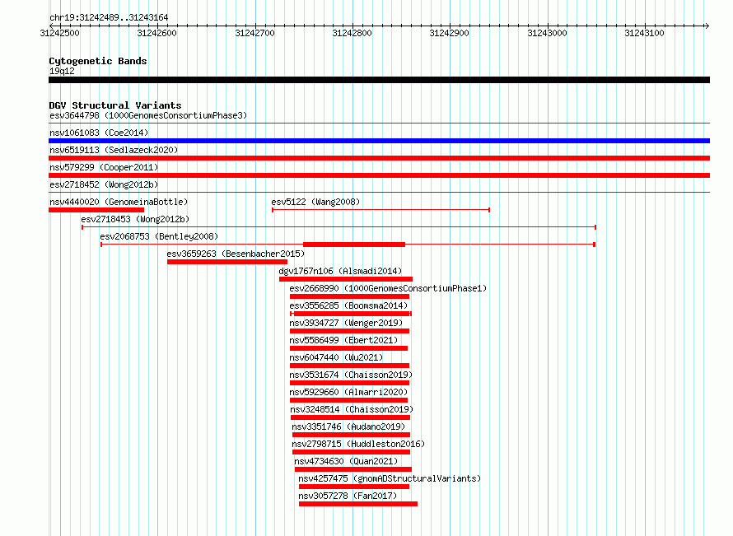This screenshot has width=733, height=536.
Task: Select the esv5122 (Wang2008) label
Action: [315, 202]
